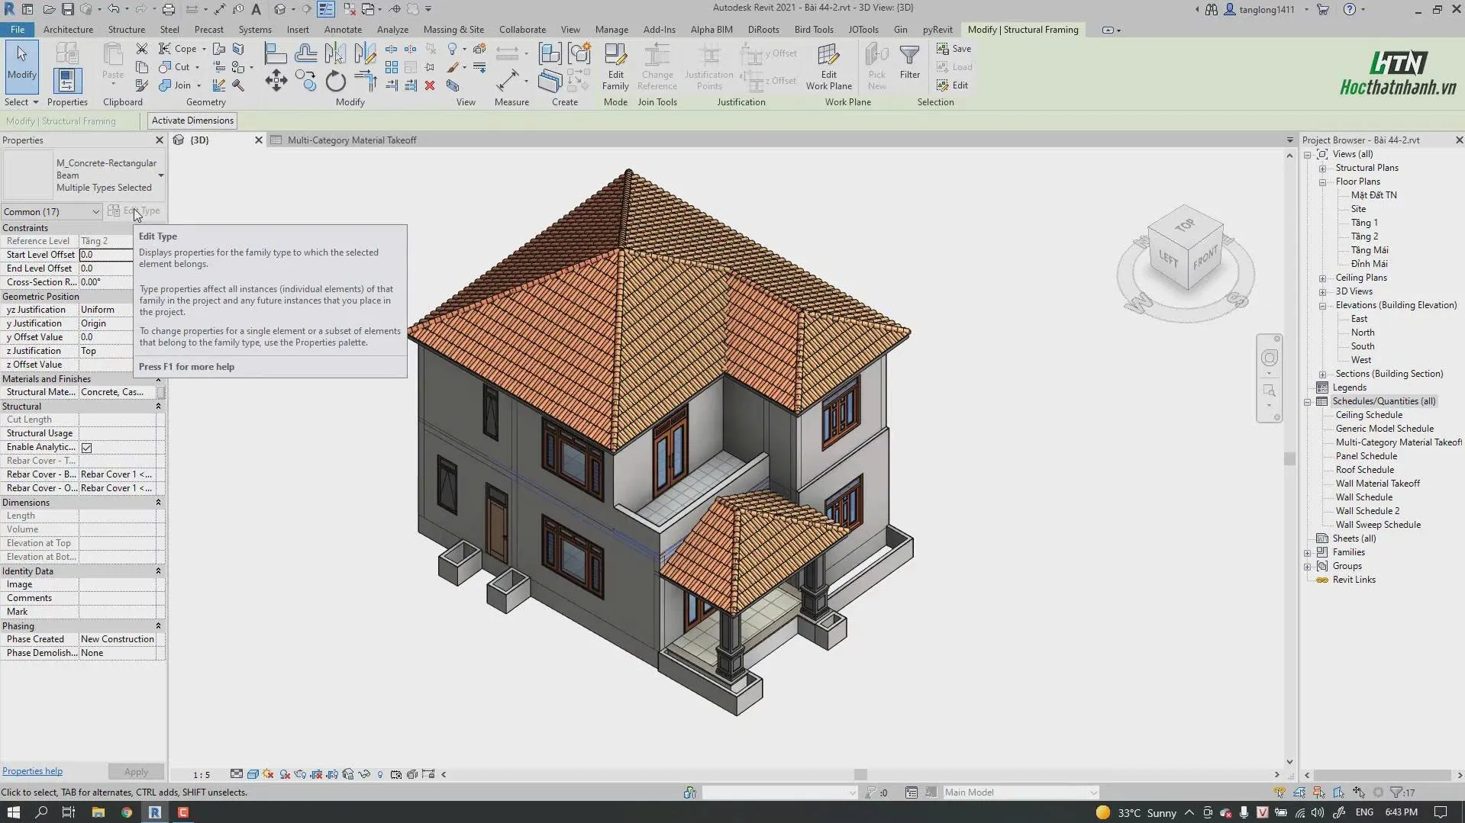Open the Properties help link

click(x=32, y=771)
